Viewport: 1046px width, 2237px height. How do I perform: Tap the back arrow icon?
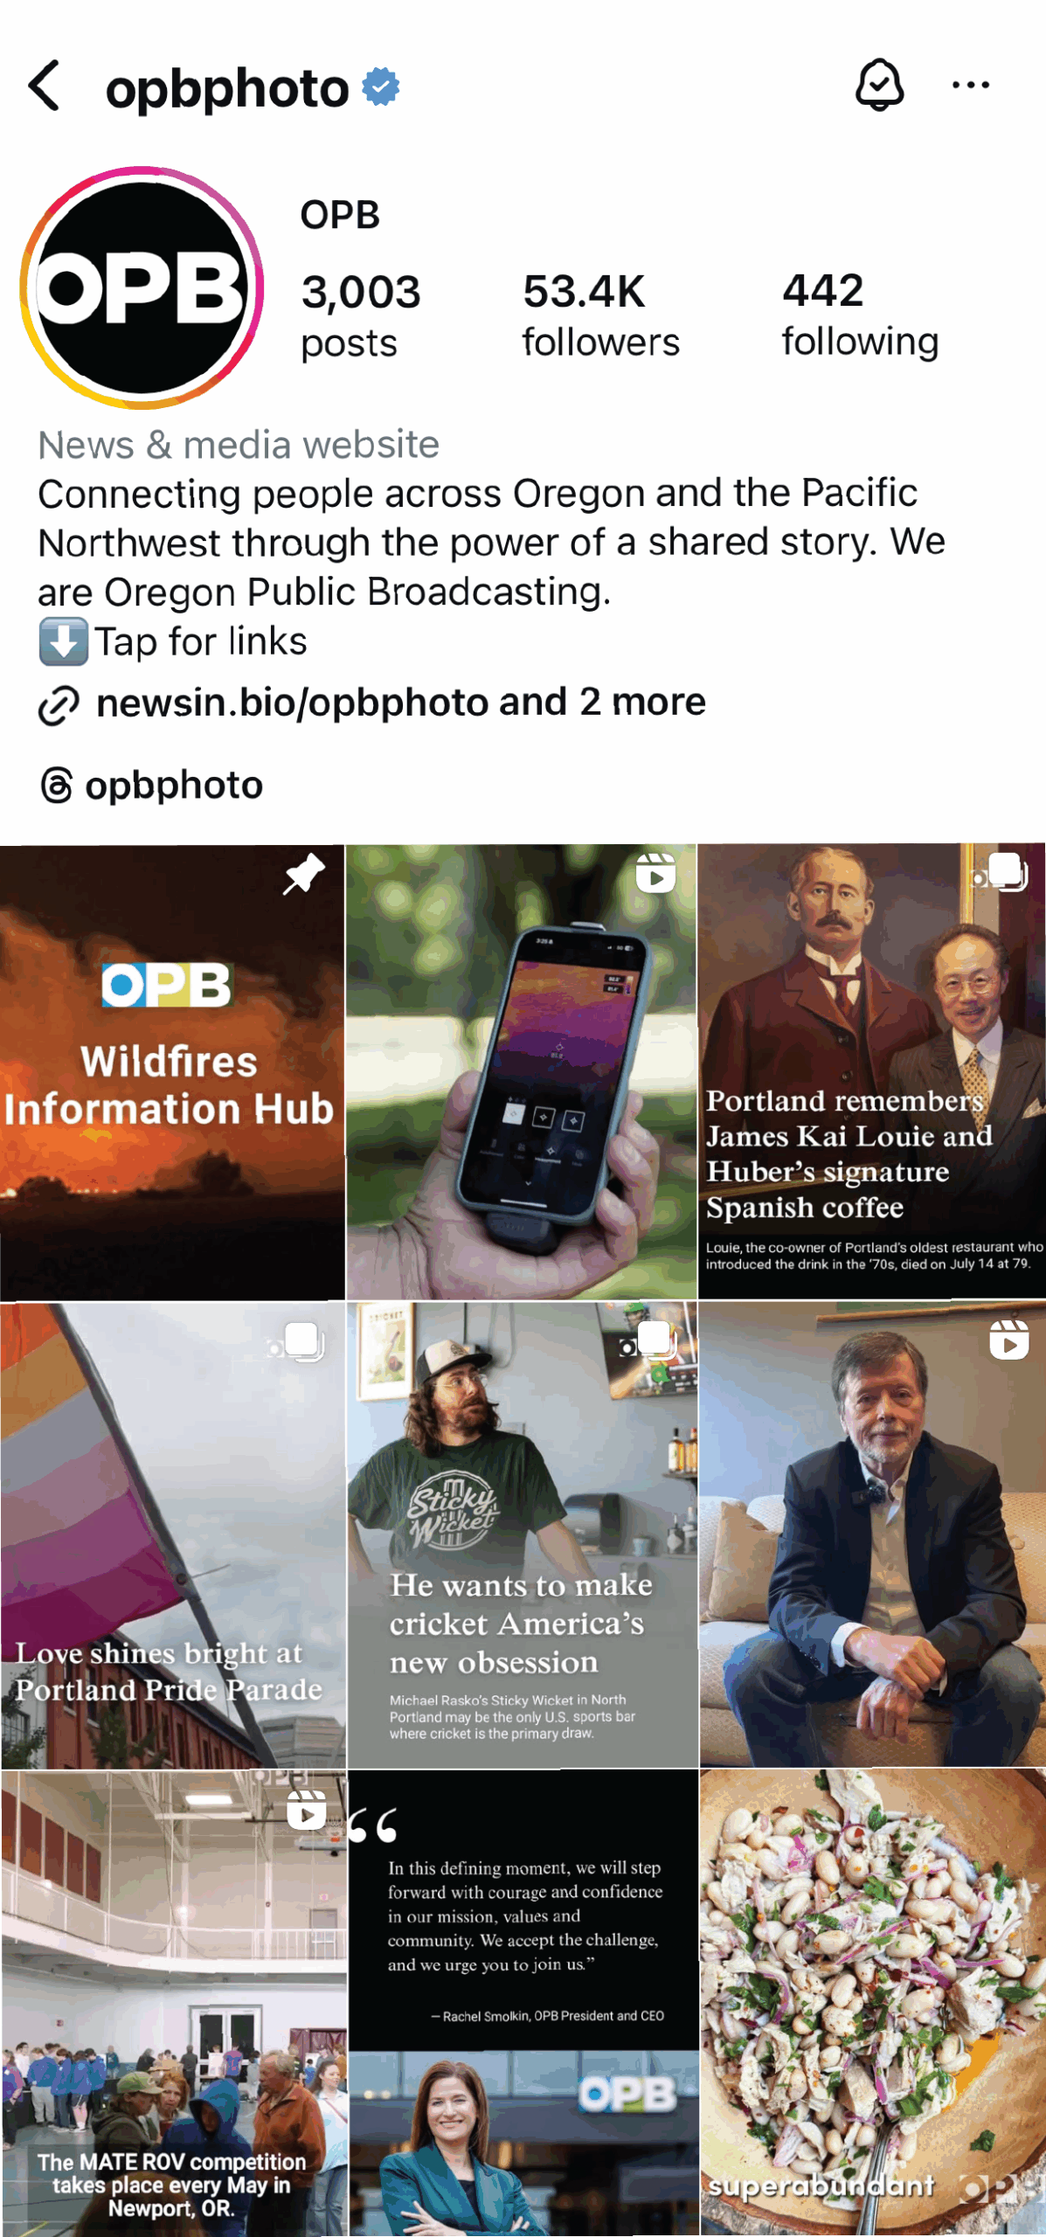(45, 86)
